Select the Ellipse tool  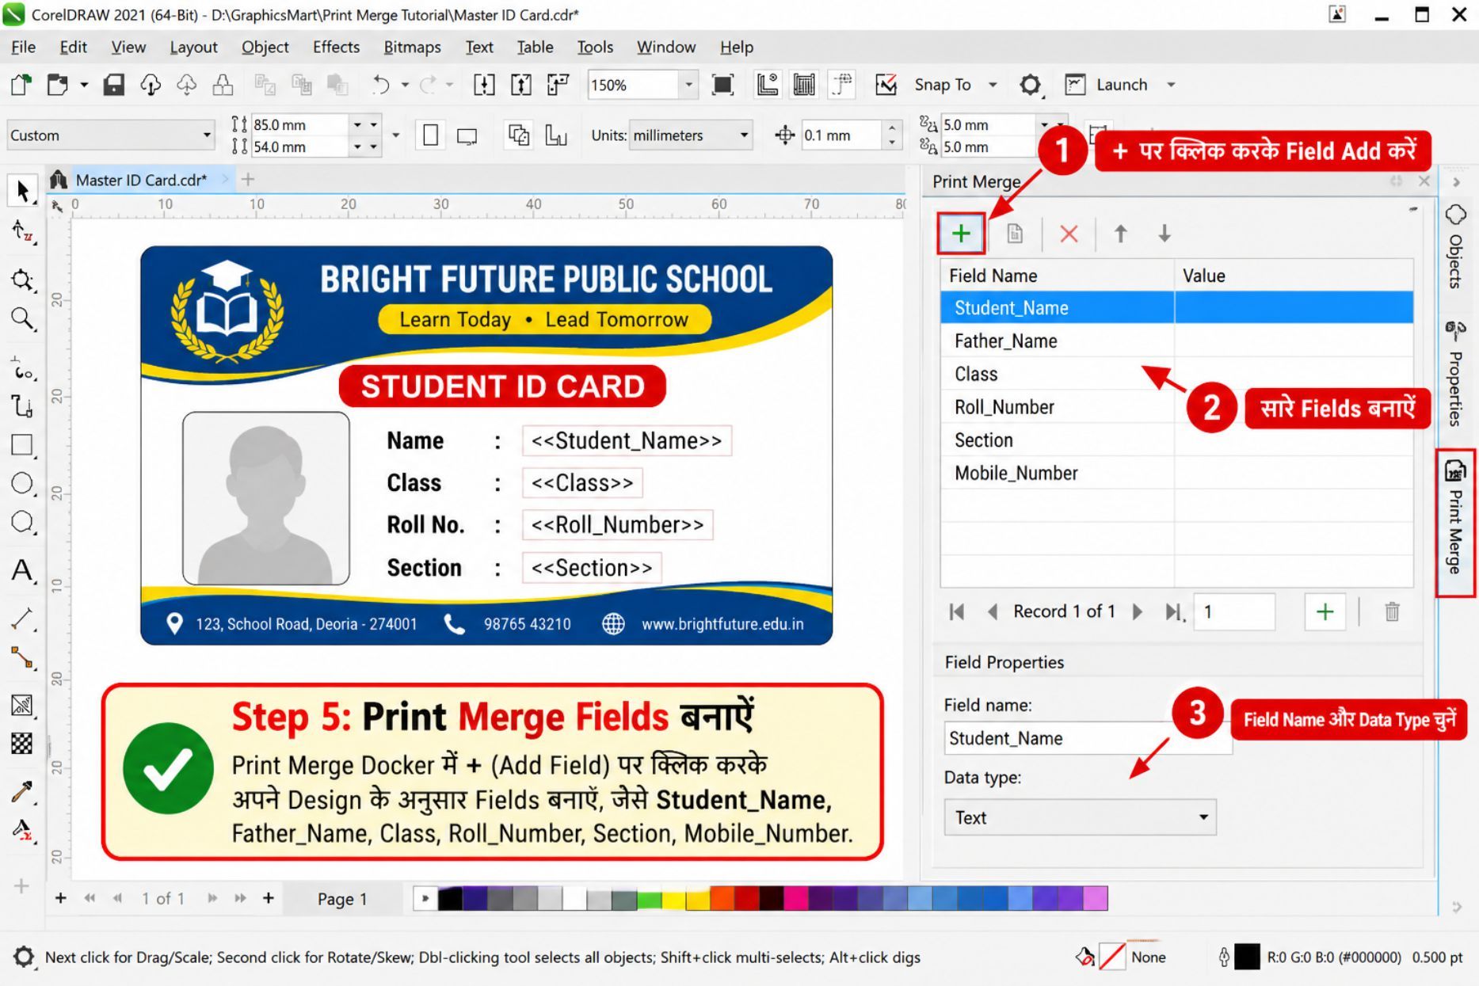pos(22,483)
